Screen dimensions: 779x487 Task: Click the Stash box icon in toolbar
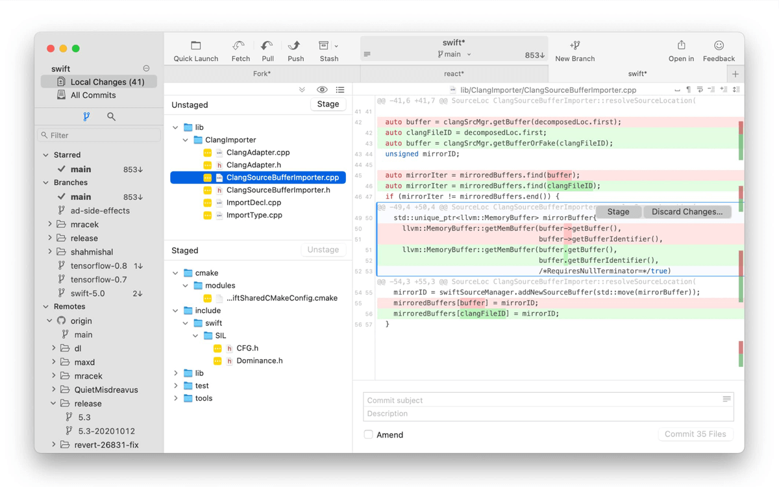[323, 45]
